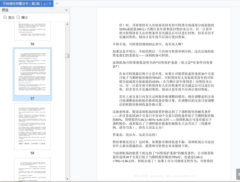Click the 缩小 zoom-out magnifier icon
The image size is (240, 182).
[18, 17]
